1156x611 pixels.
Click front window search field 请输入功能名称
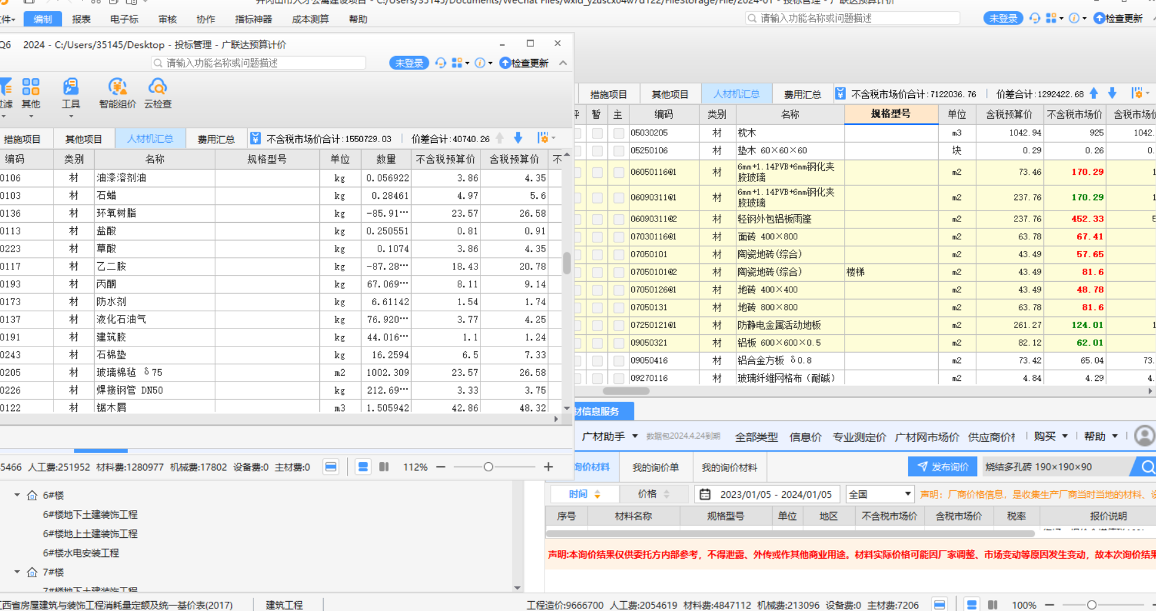pos(258,63)
